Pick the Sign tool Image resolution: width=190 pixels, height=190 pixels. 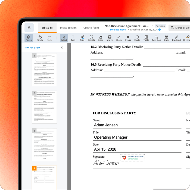click(82, 38)
